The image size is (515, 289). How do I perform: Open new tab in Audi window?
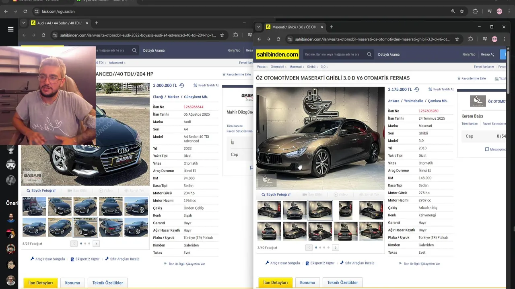97,23
